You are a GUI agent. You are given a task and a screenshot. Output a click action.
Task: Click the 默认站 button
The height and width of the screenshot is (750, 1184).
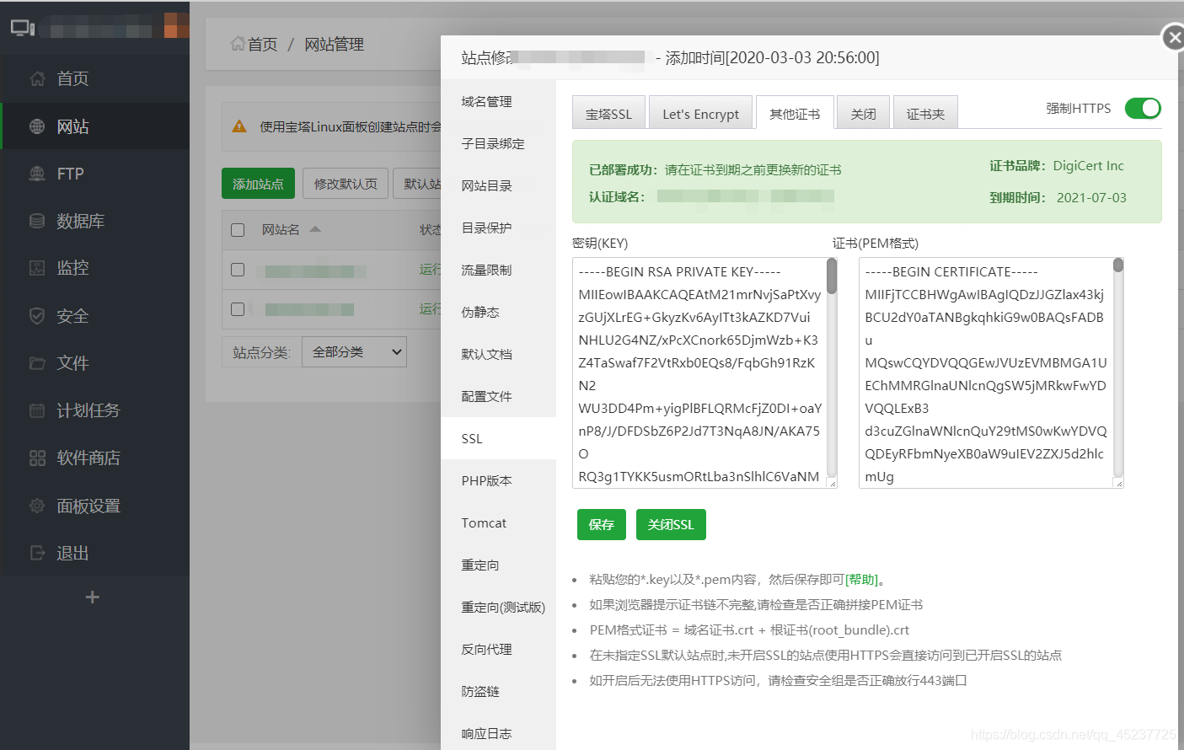[417, 183]
